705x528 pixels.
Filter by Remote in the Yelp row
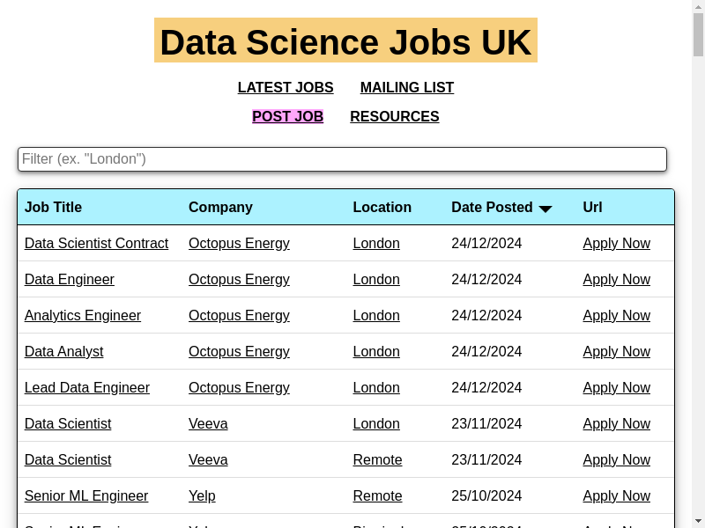377,496
